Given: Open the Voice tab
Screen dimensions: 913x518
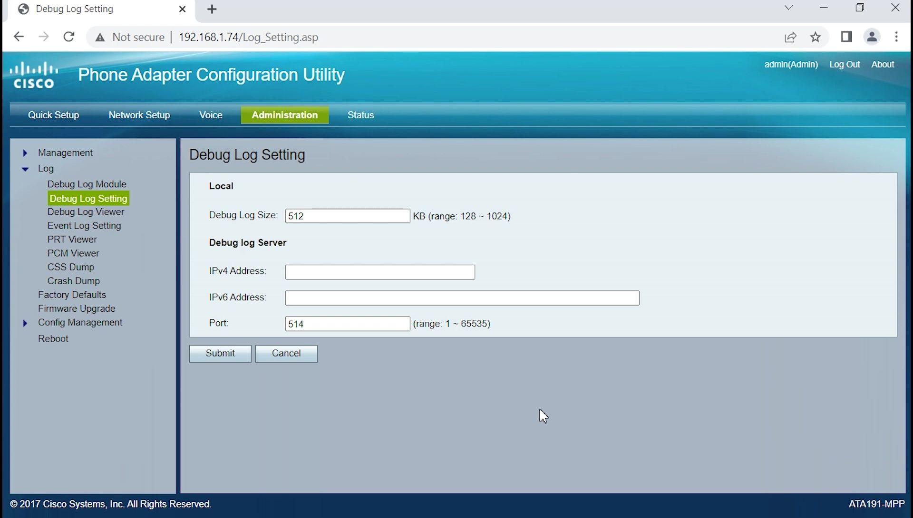Looking at the screenshot, I should 211,115.
